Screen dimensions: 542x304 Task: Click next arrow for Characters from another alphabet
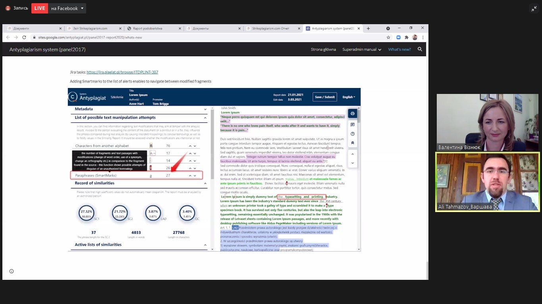(x=195, y=146)
